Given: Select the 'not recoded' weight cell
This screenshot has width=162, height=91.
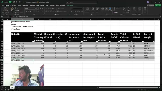Looking at the screenshot, I should (x=149, y=51).
